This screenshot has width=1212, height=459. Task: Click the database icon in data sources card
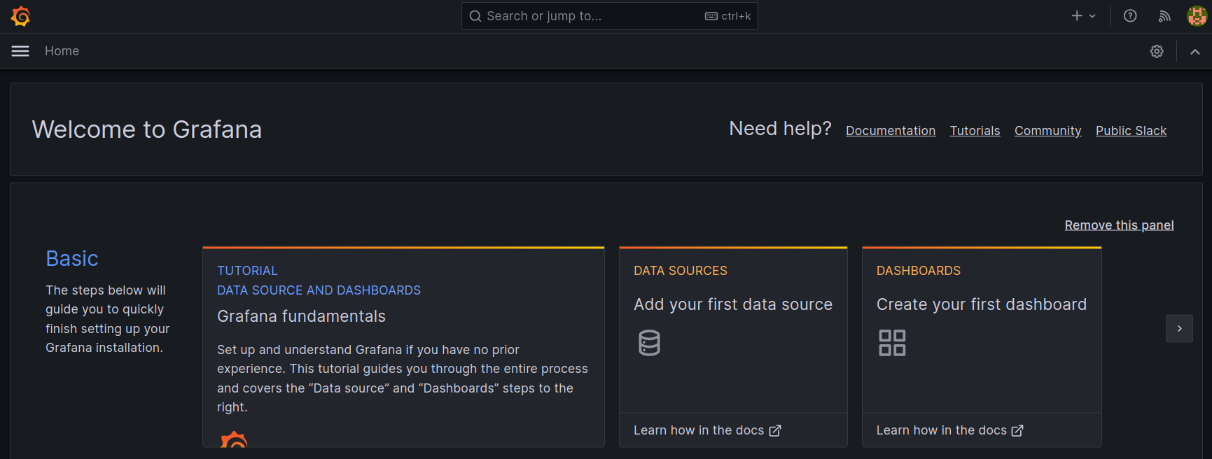pyautogui.click(x=649, y=343)
